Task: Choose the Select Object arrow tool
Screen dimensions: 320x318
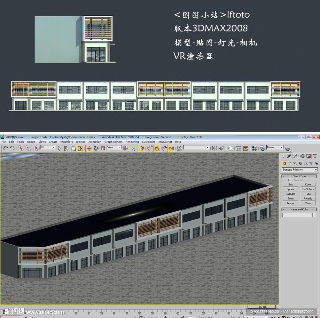Action: (59, 148)
